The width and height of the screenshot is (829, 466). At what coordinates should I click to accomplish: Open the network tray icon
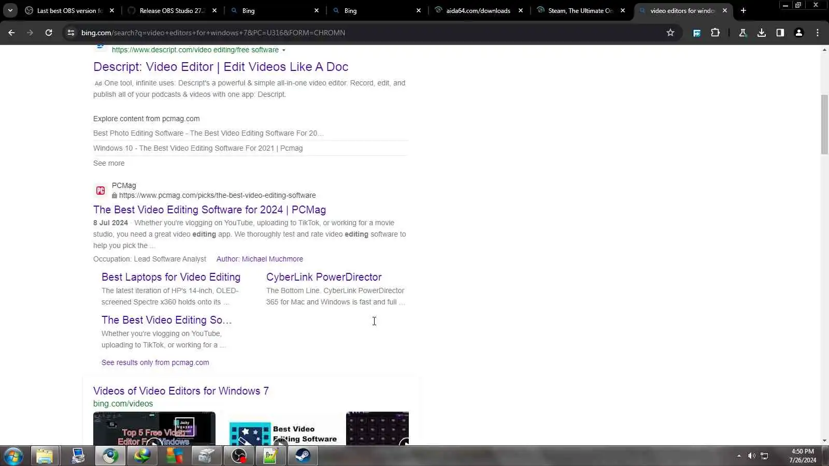point(764,456)
